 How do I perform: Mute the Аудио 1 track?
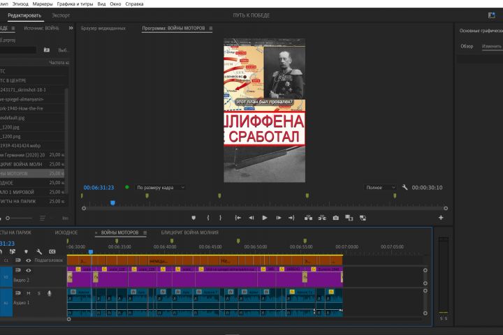29,293
